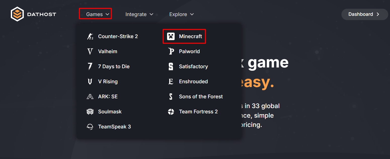Click the Valheim V icon
Viewport: 390px width, 159px height.
pos(90,51)
